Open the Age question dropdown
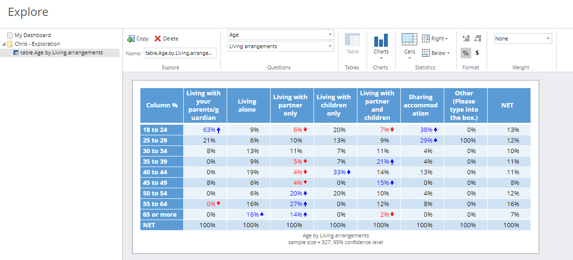 [x=281, y=35]
